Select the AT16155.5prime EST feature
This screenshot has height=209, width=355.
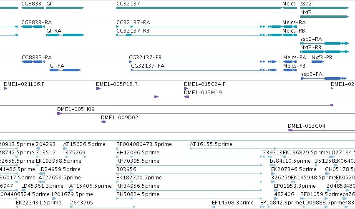(x=233, y=149)
